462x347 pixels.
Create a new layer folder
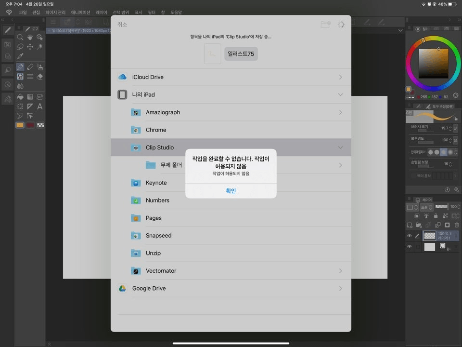click(x=419, y=225)
